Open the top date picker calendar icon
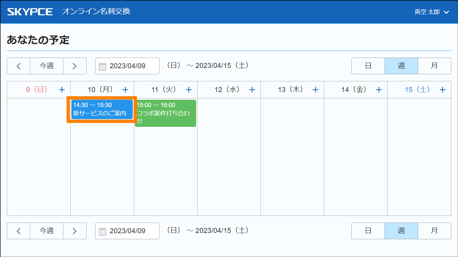The height and width of the screenshot is (257, 458). 103,66
